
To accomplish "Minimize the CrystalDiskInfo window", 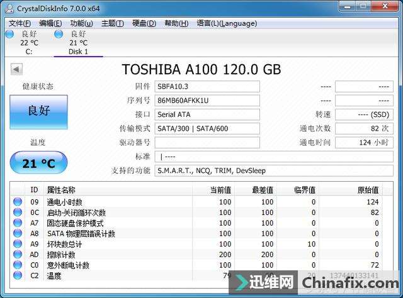I will pos(347,6).
